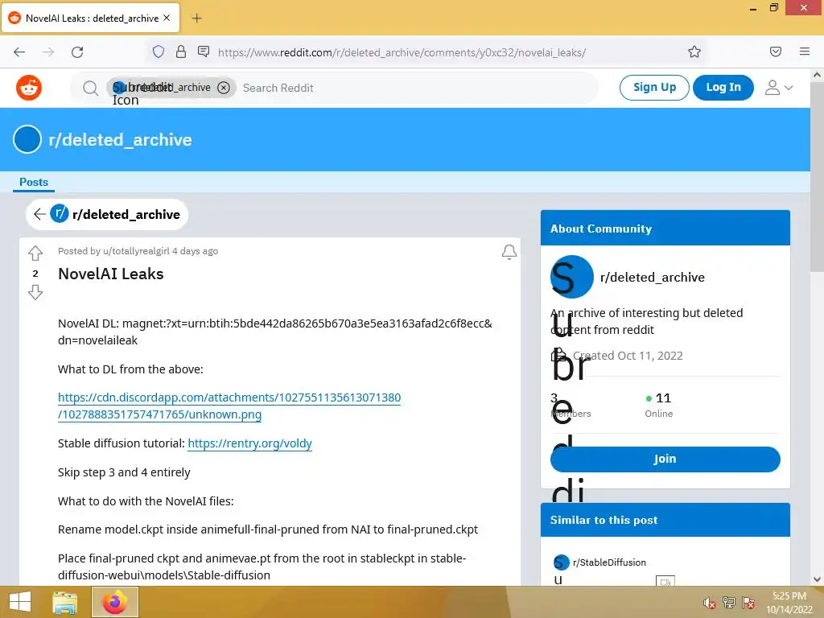Downvote the NovelAI Leaks post
This screenshot has width=824, height=618.
(x=35, y=292)
